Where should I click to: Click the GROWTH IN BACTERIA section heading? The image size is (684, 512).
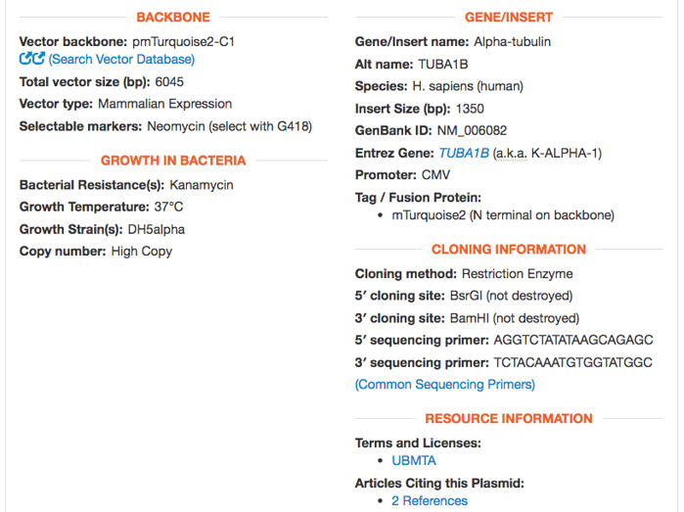173,161
